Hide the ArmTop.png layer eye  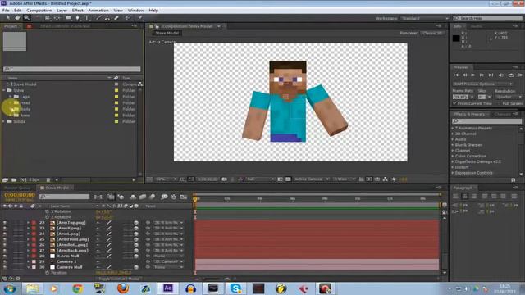point(5,223)
